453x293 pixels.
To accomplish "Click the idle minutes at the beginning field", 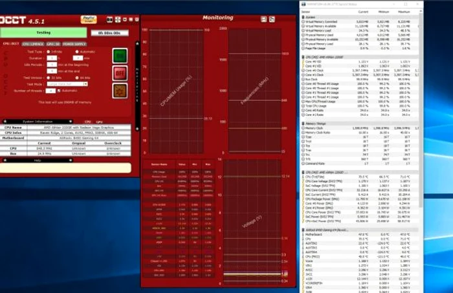I will [52, 65].
